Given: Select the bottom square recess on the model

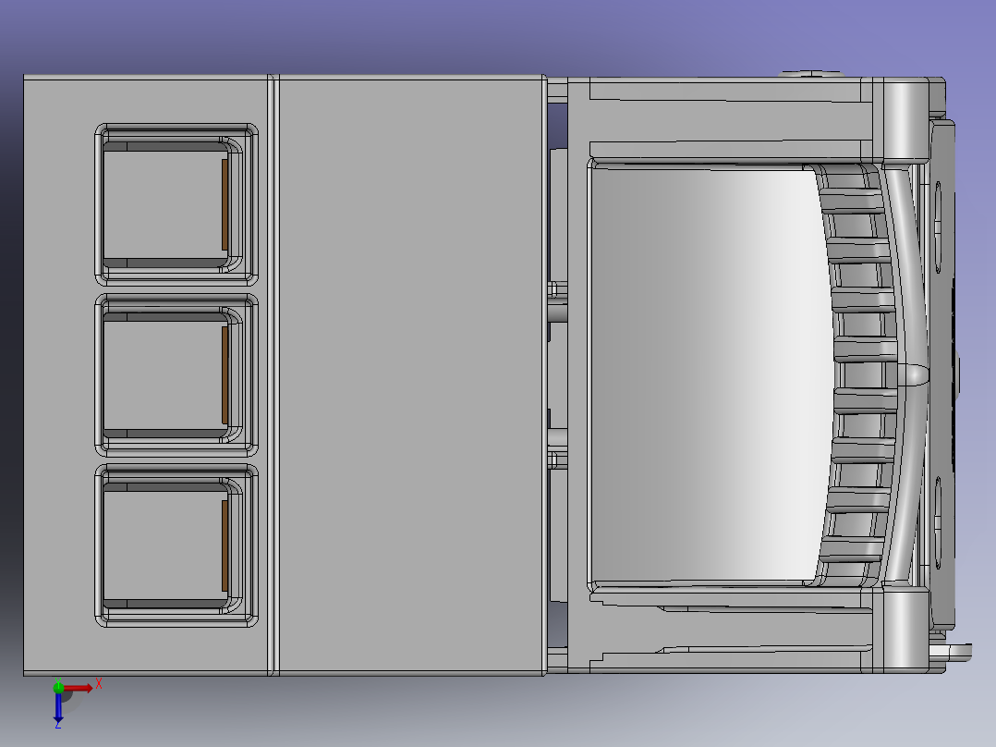Looking at the screenshot, I should click(x=176, y=545).
